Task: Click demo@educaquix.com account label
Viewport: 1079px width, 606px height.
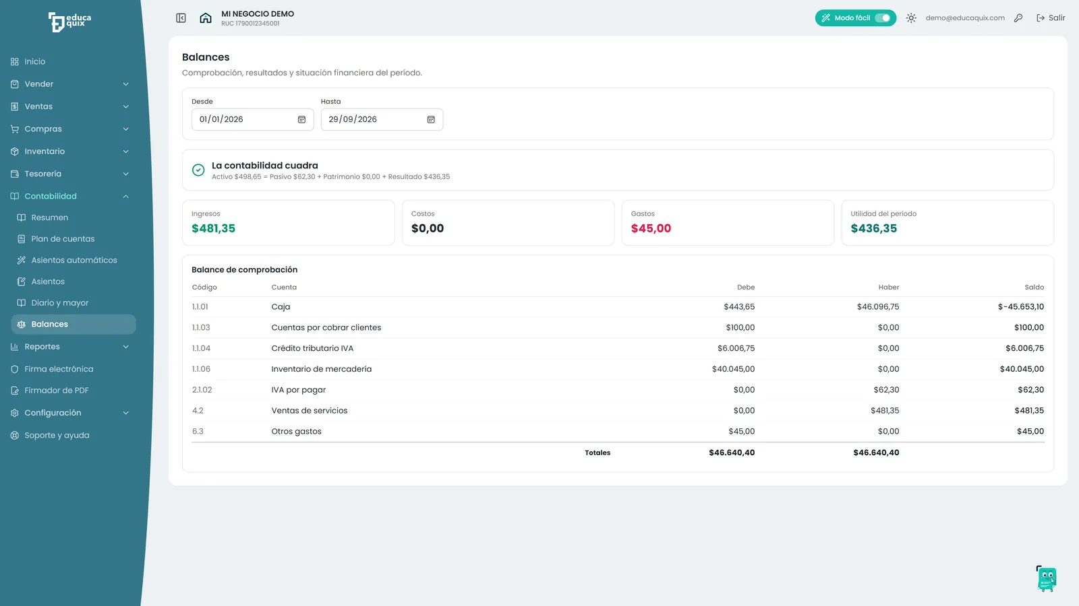Action: 965,18
